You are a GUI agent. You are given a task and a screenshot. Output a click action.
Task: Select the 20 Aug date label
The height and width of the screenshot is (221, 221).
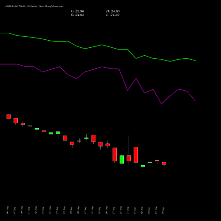pos(78,210)
